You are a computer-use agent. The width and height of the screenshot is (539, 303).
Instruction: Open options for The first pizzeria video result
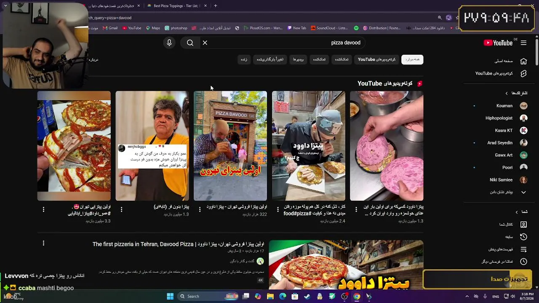coord(43,243)
